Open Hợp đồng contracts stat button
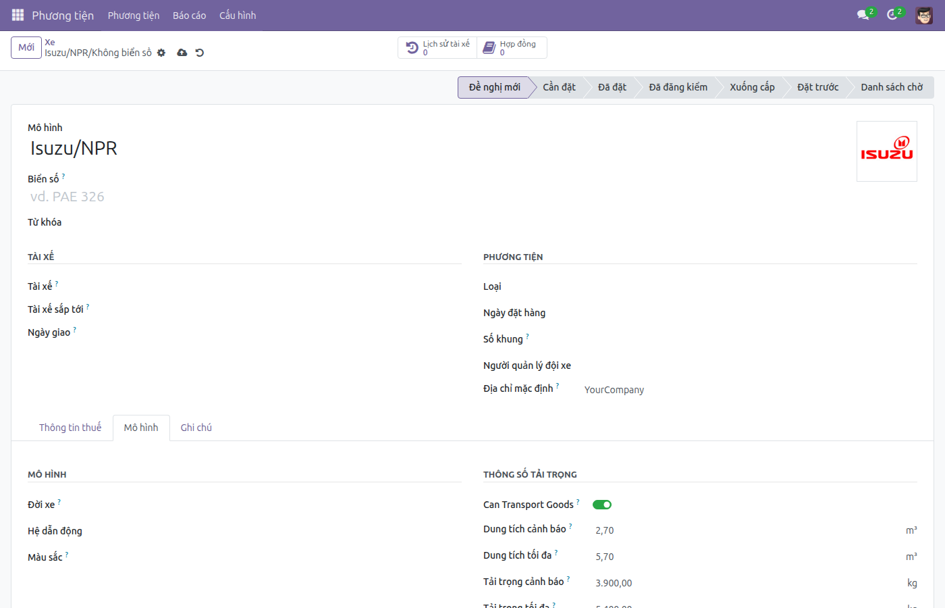This screenshot has height=608, width=945. tap(512, 48)
